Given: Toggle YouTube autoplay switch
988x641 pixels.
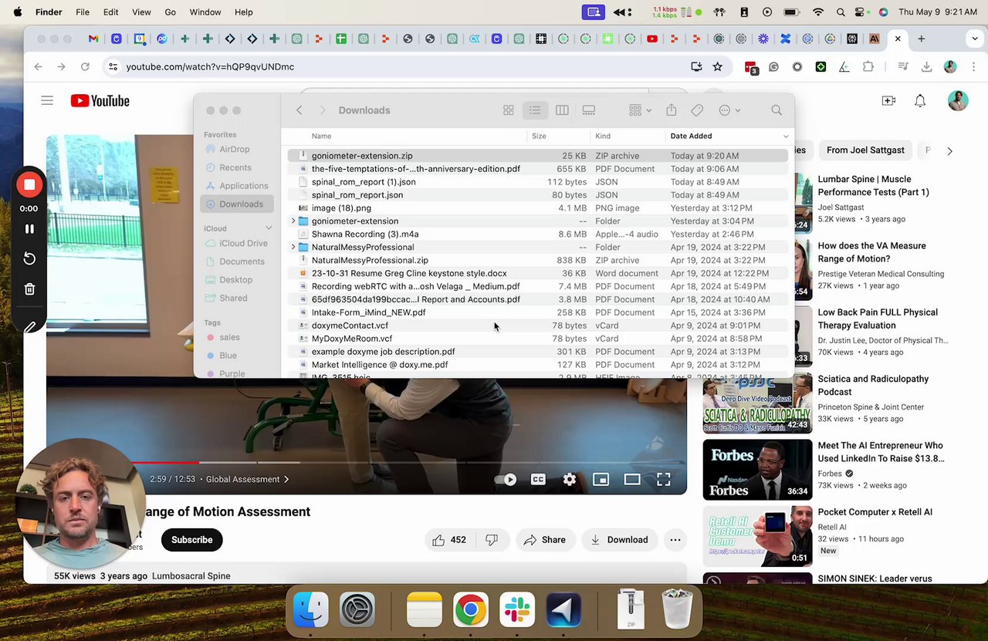Looking at the screenshot, I should (506, 479).
